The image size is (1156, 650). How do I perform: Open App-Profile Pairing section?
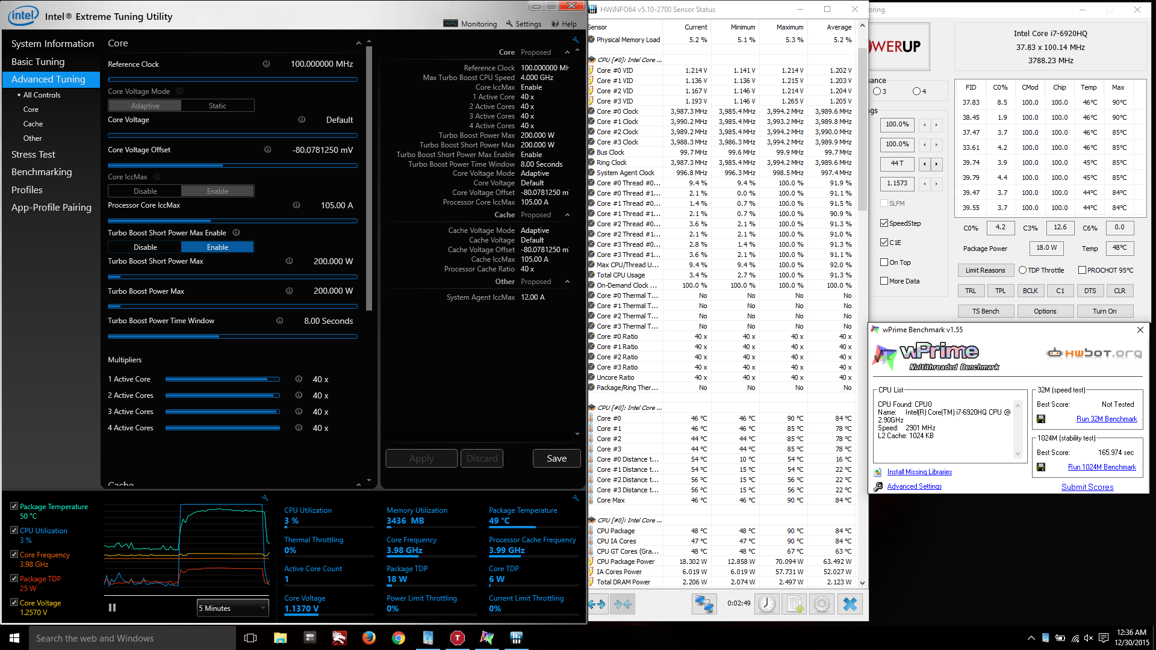[x=51, y=208]
